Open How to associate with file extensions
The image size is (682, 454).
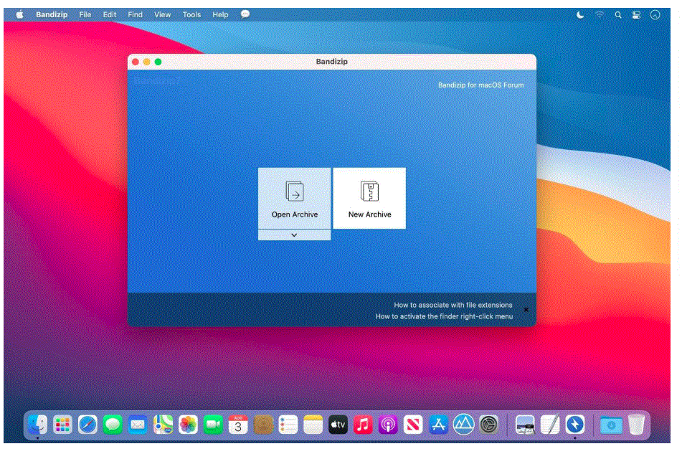pos(453,305)
